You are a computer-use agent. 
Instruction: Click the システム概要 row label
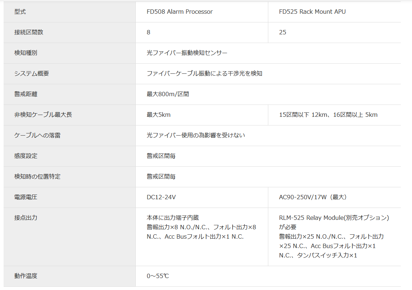point(31,73)
